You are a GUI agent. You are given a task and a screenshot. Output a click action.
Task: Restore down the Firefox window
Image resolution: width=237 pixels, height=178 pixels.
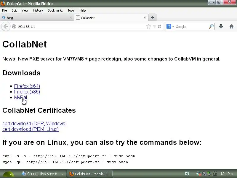point(219,2)
